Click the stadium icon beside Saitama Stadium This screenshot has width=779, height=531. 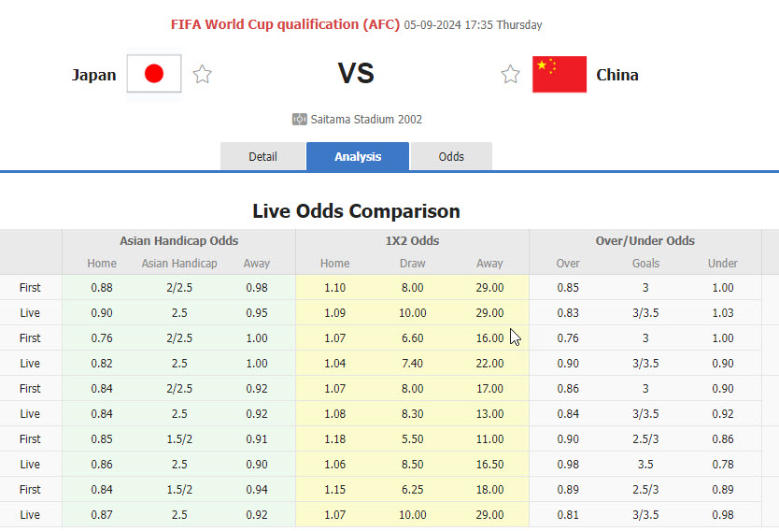click(x=300, y=120)
